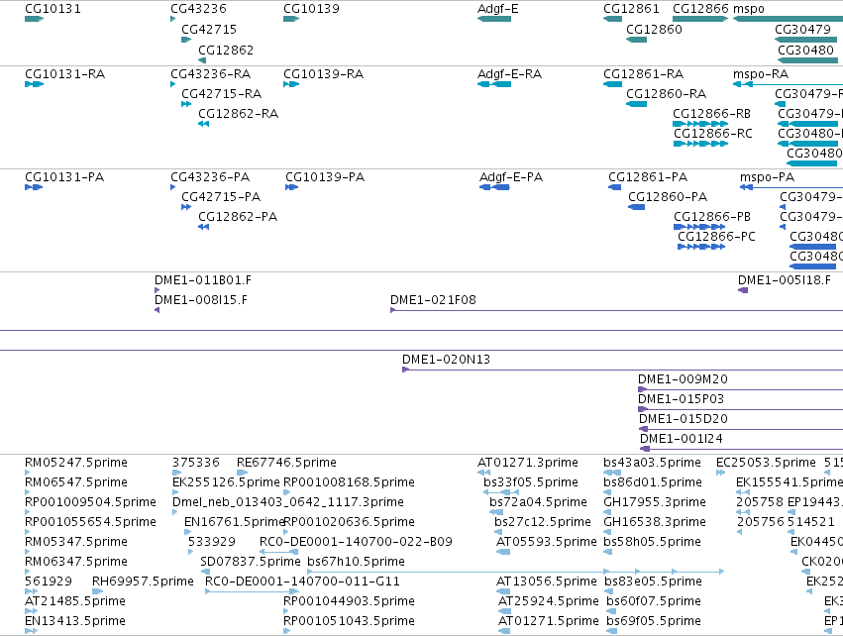The width and height of the screenshot is (843, 636).
Task: Select the DME1-020N13 clone label
Action: pyautogui.click(x=446, y=360)
